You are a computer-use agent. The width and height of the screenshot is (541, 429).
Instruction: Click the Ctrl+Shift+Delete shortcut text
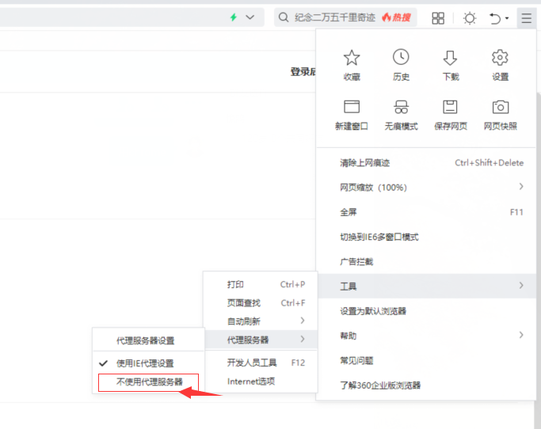[x=489, y=163]
